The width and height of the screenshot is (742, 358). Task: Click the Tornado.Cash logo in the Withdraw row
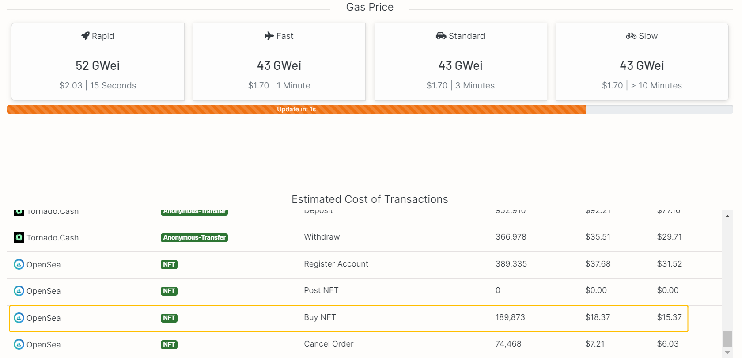pos(19,237)
